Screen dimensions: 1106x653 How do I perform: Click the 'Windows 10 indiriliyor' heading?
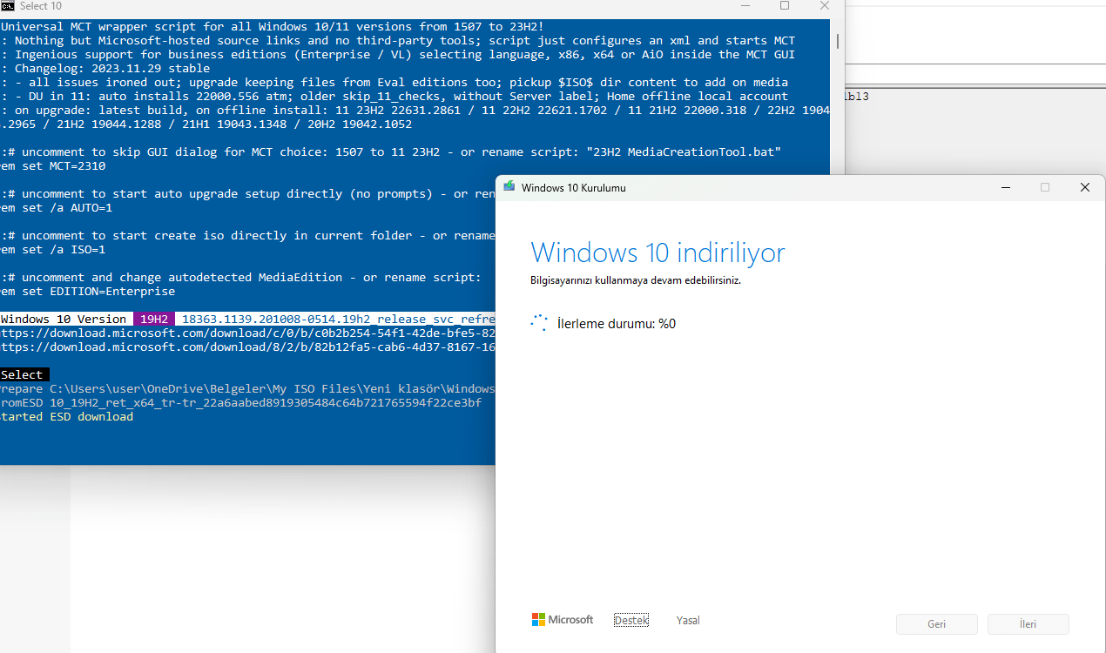click(x=658, y=252)
